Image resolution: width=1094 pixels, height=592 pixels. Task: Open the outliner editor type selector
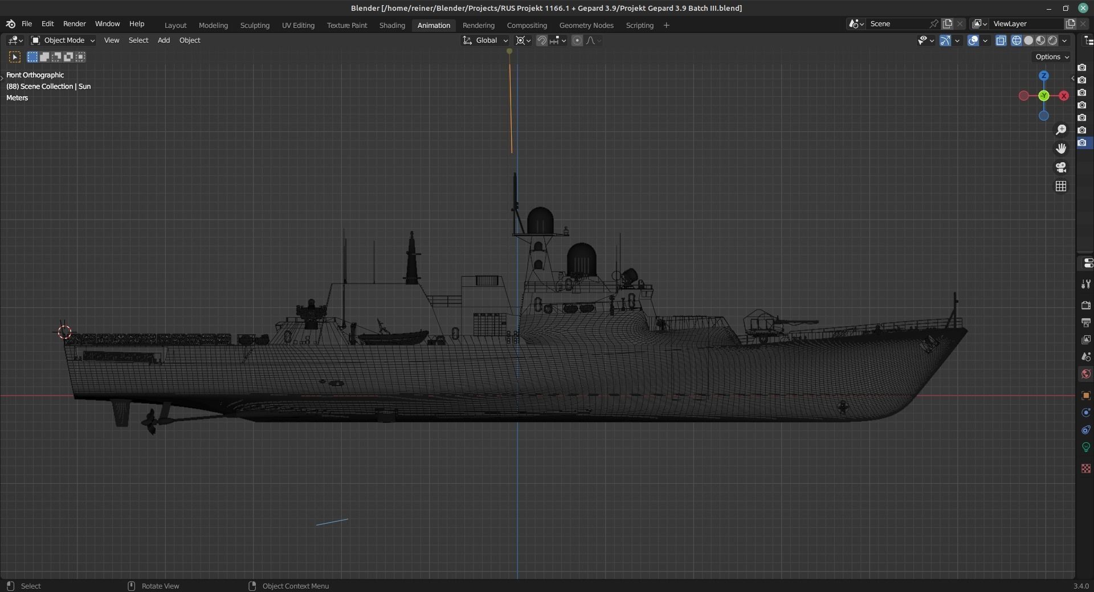click(x=1088, y=40)
